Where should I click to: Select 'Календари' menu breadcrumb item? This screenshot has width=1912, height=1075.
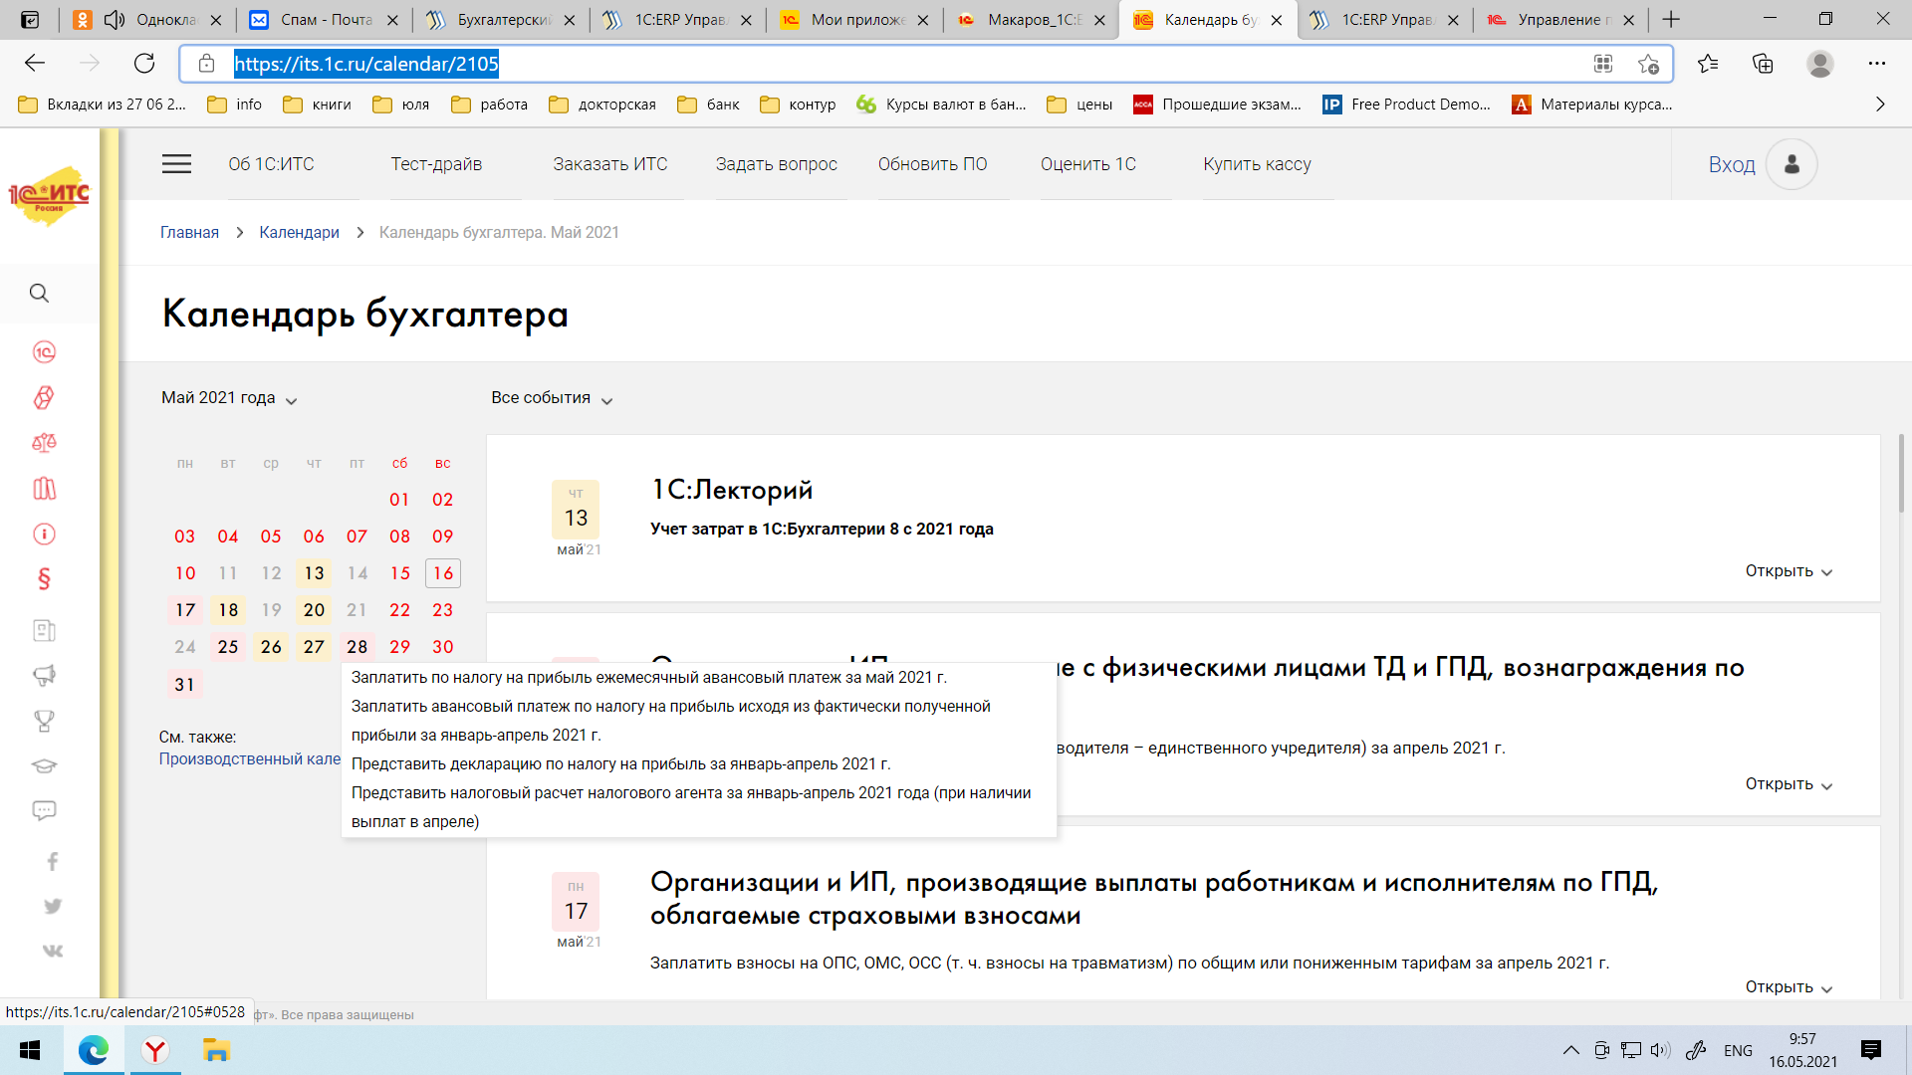click(x=300, y=232)
